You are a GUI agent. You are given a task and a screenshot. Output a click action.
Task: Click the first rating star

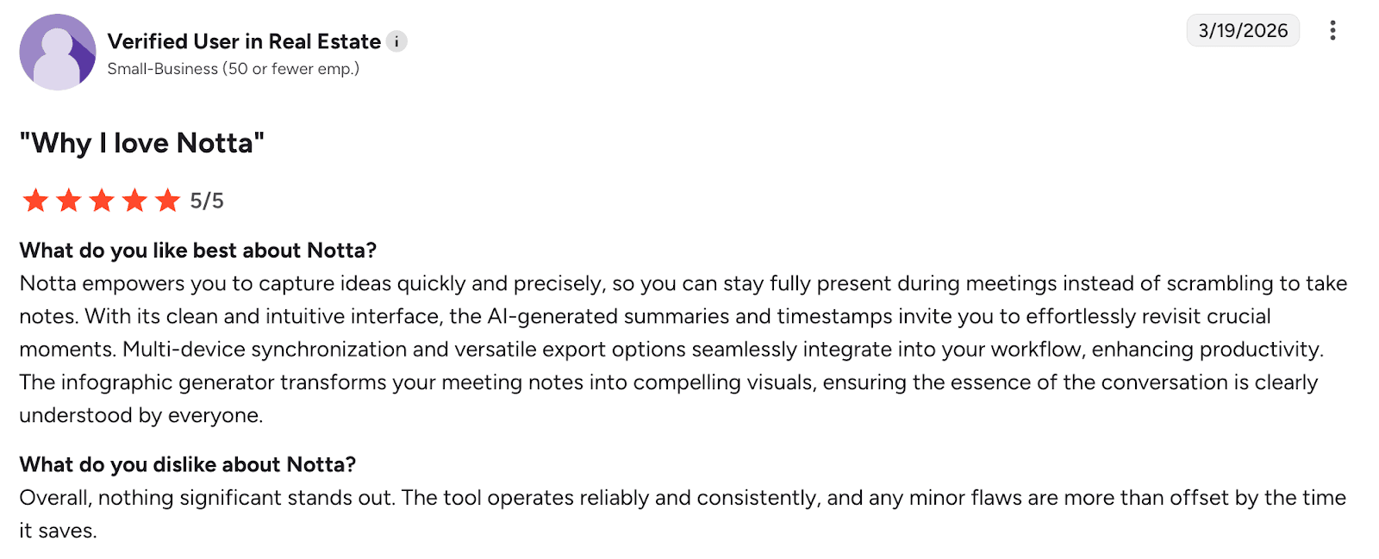pyautogui.click(x=35, y=201)
